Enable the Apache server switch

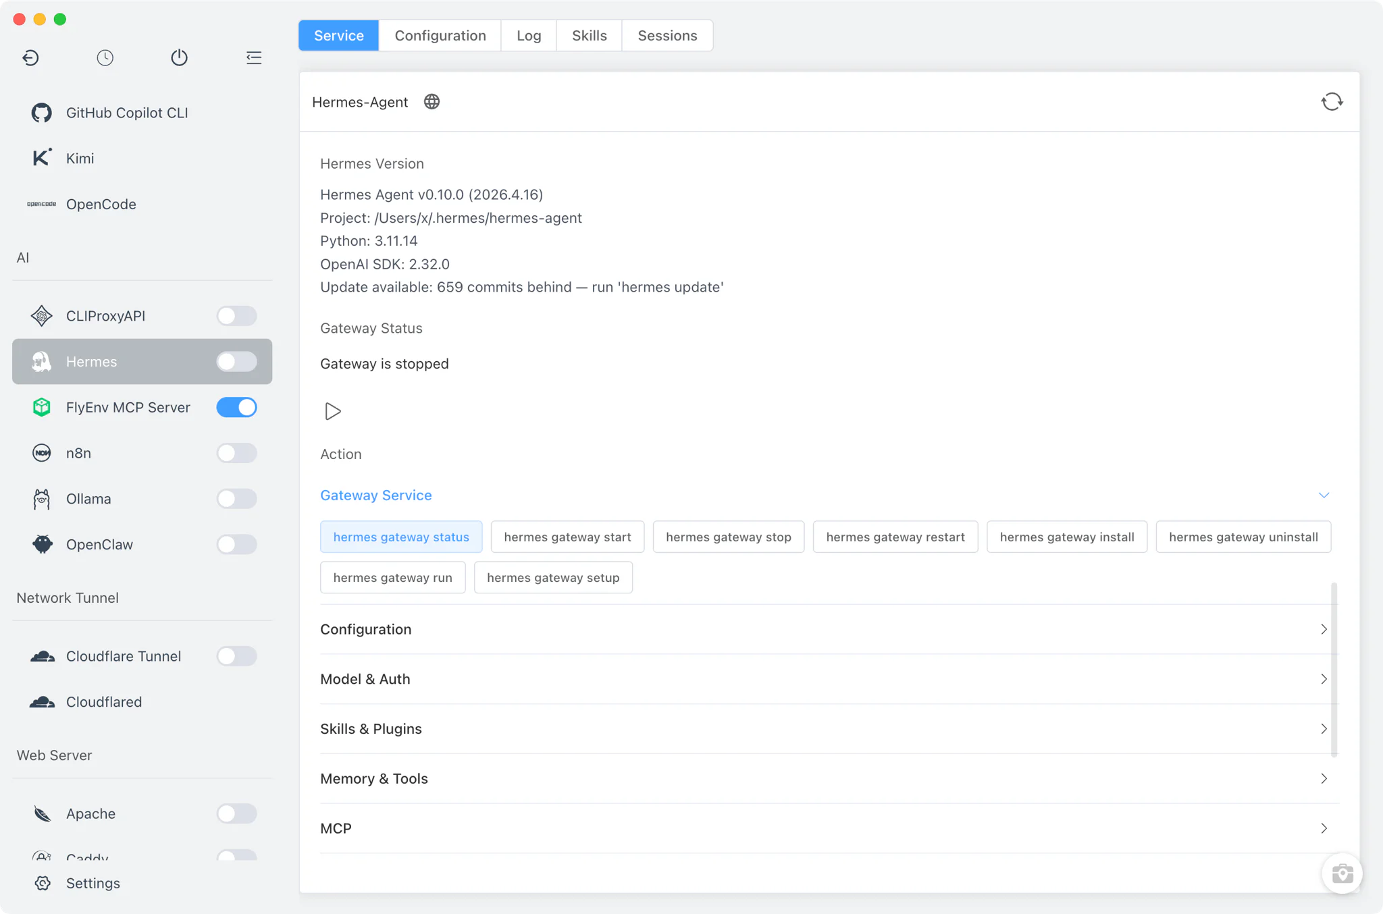tap(236, 813)
